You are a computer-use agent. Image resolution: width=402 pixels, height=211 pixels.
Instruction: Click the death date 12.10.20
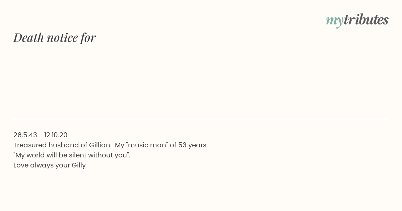56,135
